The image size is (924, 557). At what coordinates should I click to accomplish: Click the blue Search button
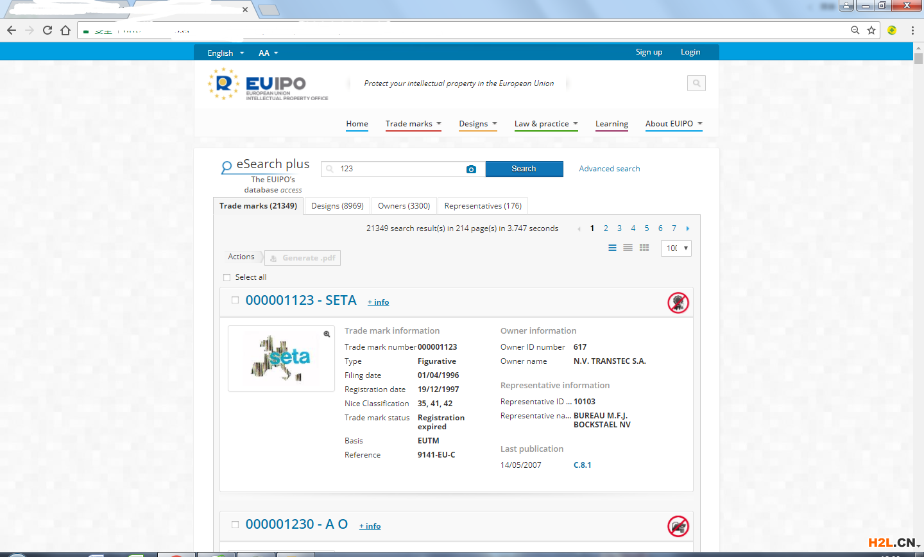pyautogui.click(x=524, y=169)
